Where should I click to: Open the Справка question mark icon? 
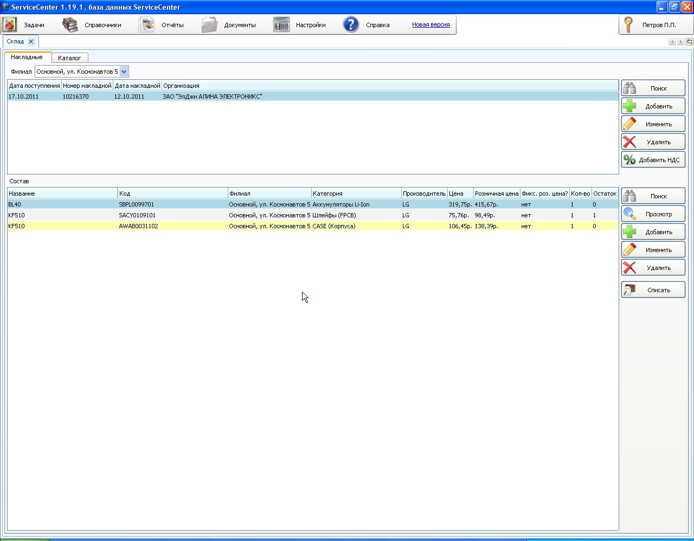tap(351, 25)
